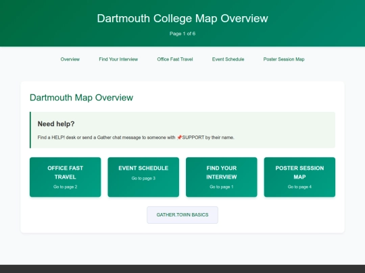365x273 pixels.
Task: Select the FIND YOUR INTERVIEW card
Action: tap(222, 177)
